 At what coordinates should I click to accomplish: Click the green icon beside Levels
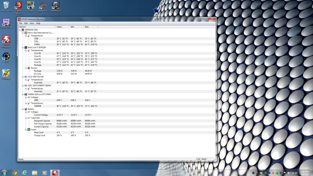click(x=29, y=130)
